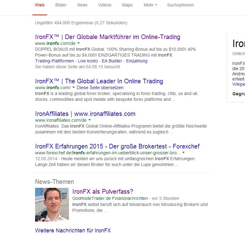Click Weitere Nachrichten für IronFX link
The width and height of the screenshot is (245, 237).
[73, 231]
